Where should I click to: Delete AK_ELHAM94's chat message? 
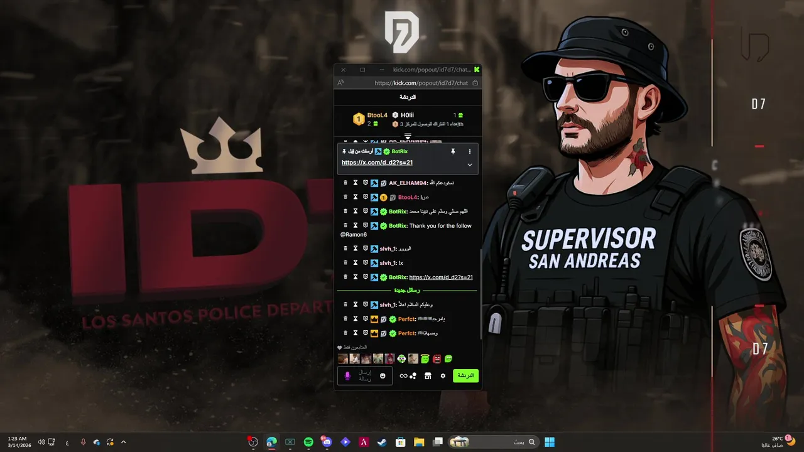[x=345, y=183]
